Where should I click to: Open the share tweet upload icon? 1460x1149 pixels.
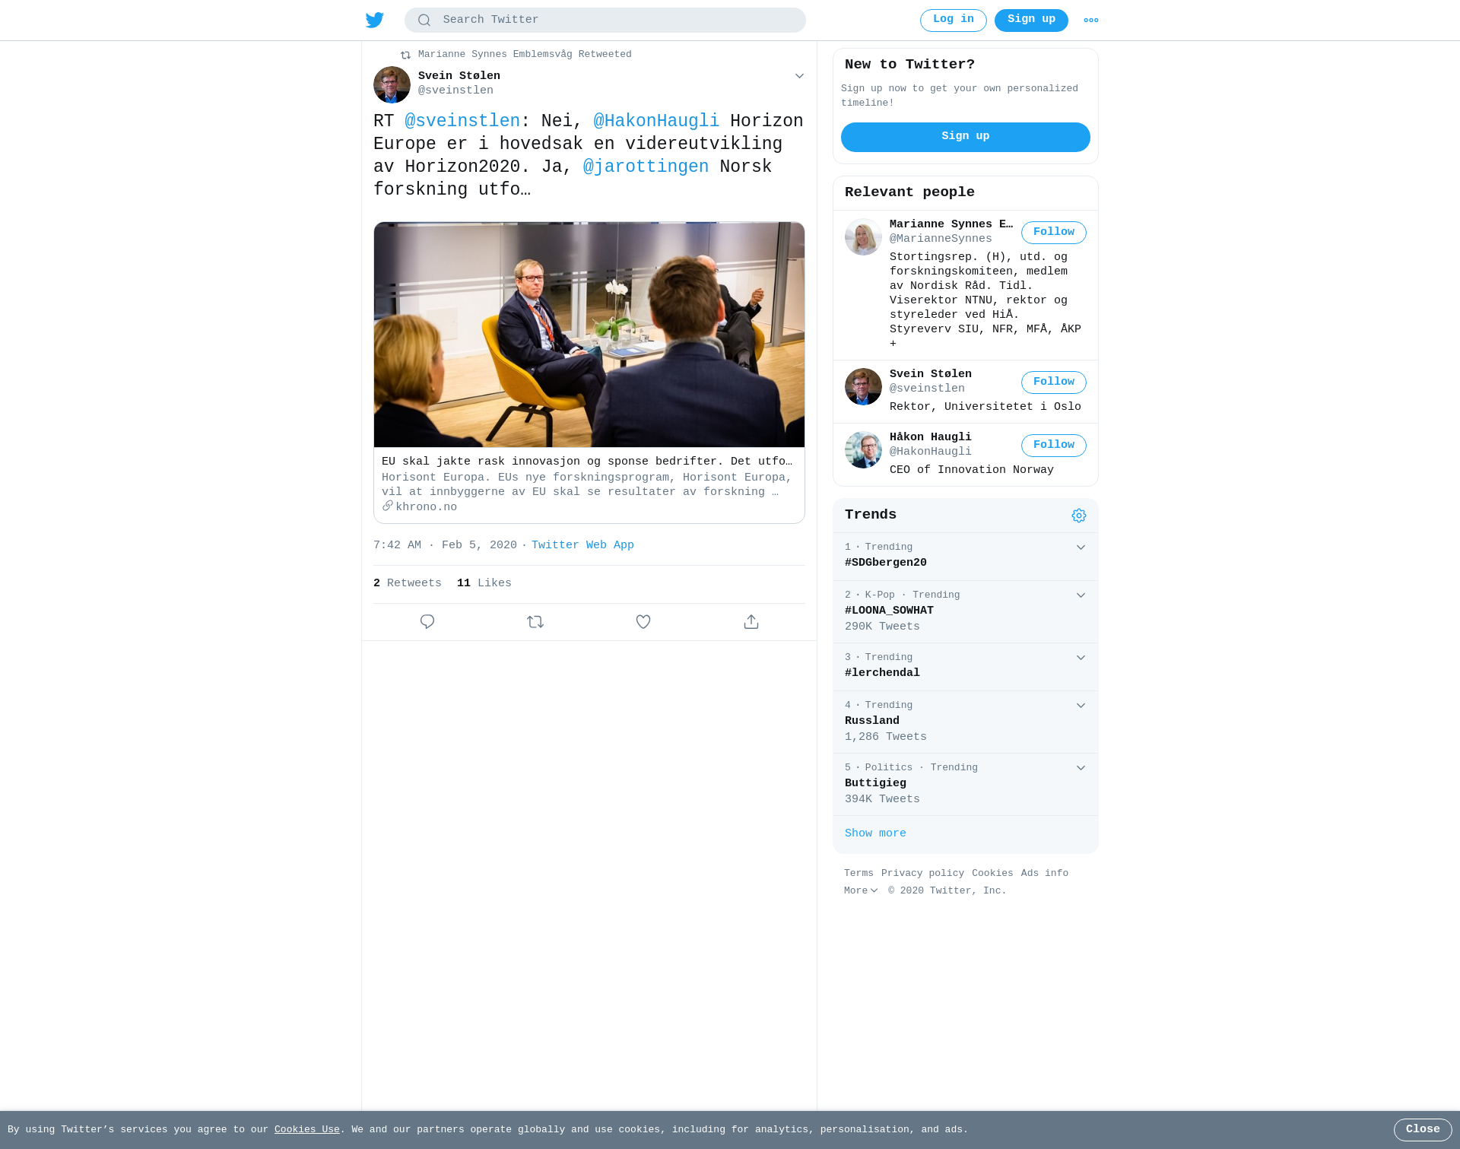tap(751, 622)
